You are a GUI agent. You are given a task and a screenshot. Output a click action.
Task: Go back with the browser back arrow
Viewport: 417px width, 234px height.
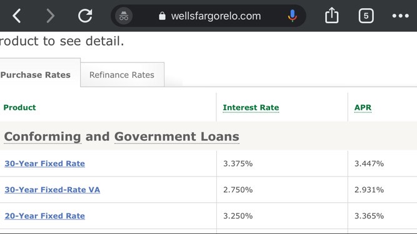[x=17, y=16]
